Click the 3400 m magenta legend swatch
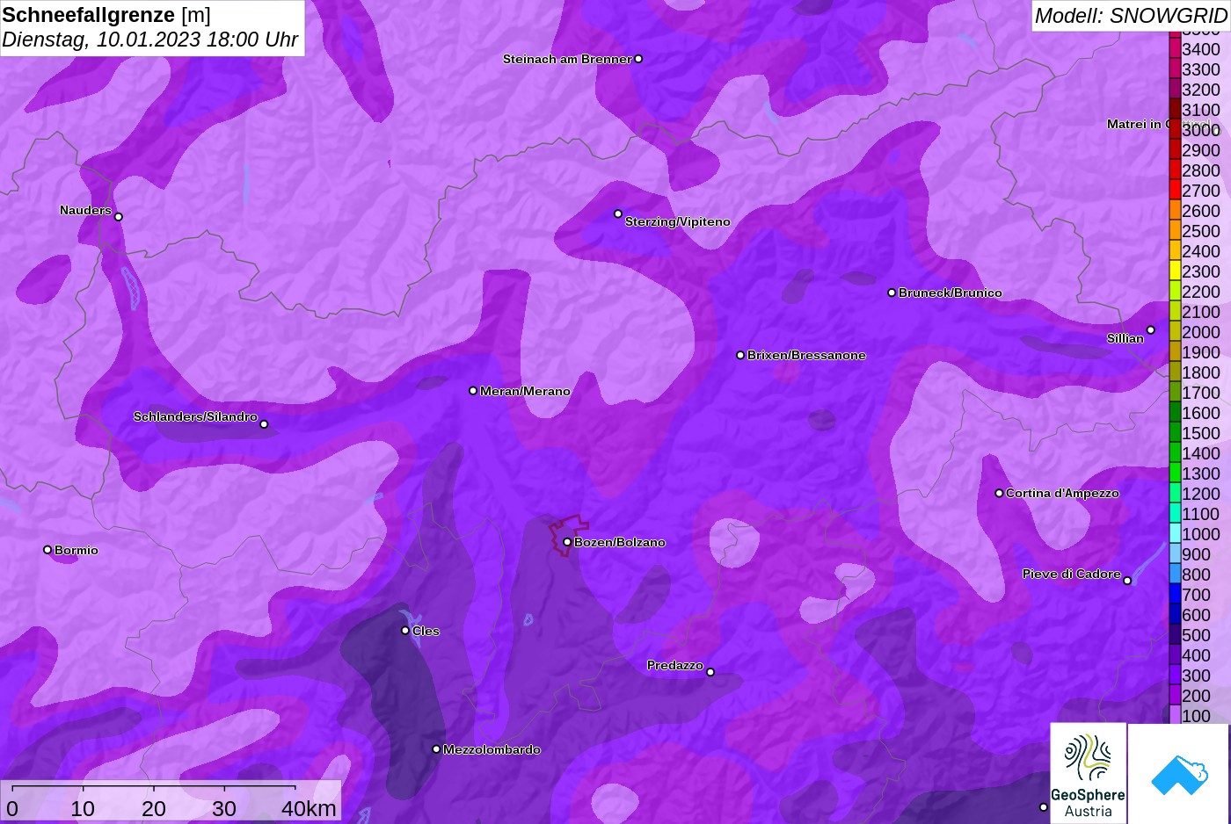 pos(1175,48)
